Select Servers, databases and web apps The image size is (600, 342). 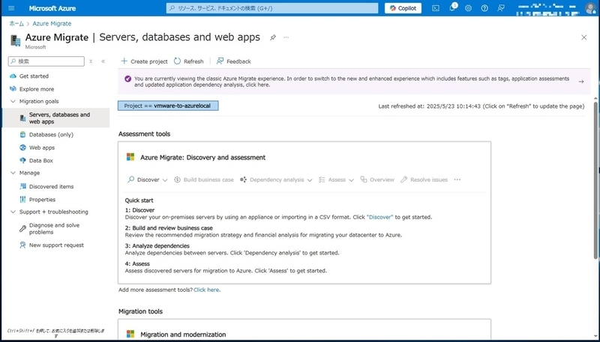[55, 118]
